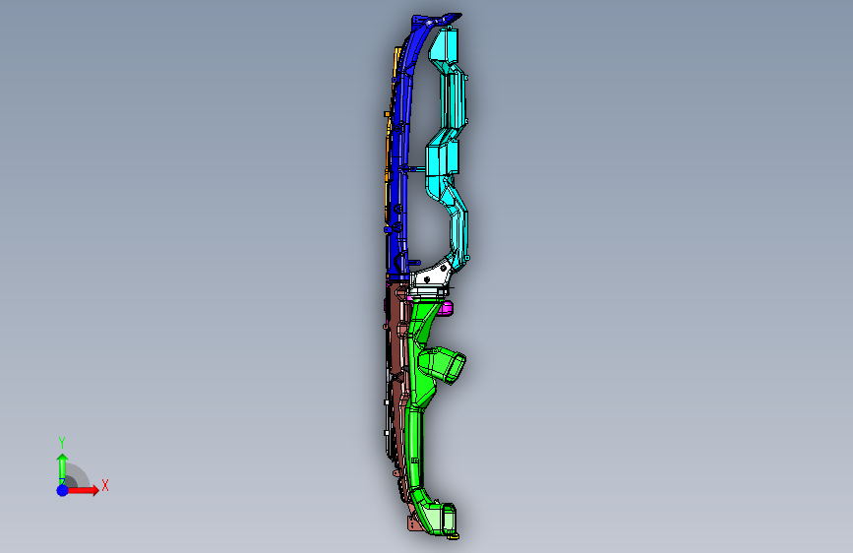Select the white mounting bracket joining ducts
This screenshot has height=553, width=853.
tap(433, 277)
